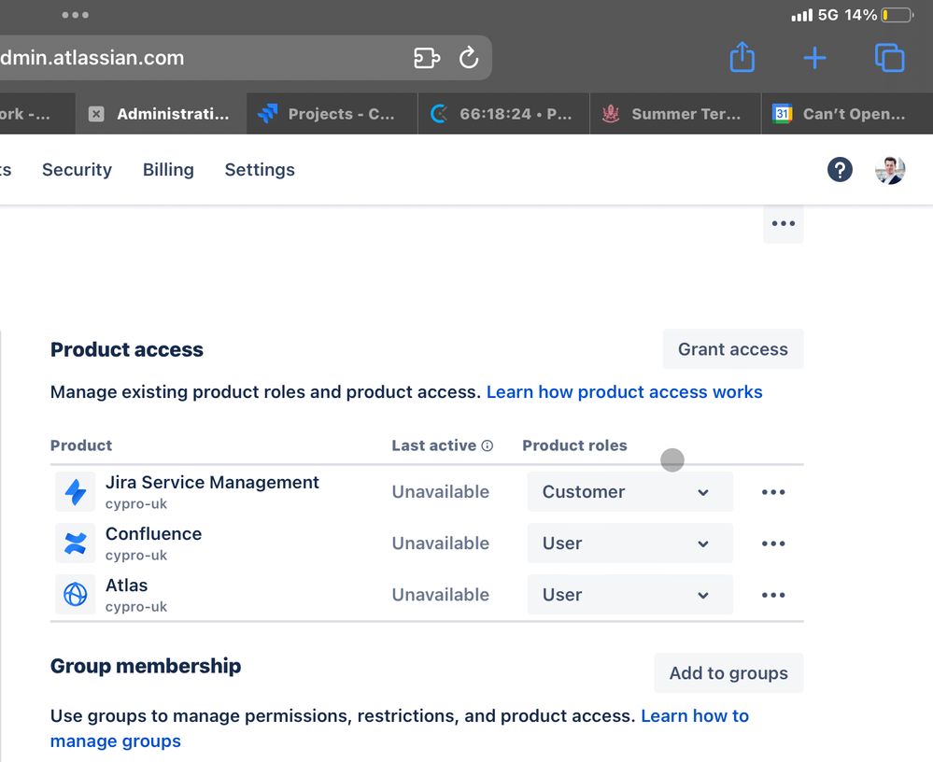Click the Add to groups button
The height and width of the screenshot is (762, 933).
coord(728,672)
